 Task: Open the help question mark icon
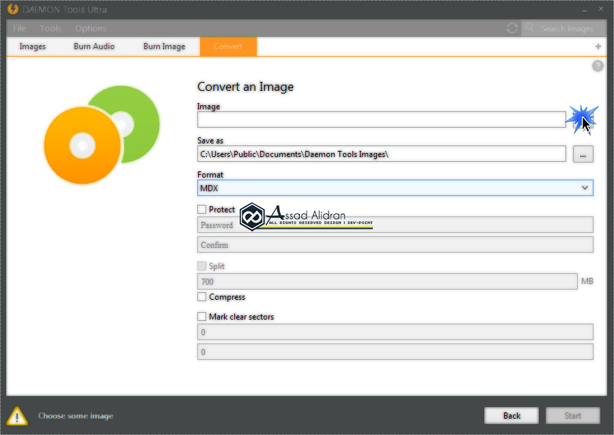(x=598, y=66)
